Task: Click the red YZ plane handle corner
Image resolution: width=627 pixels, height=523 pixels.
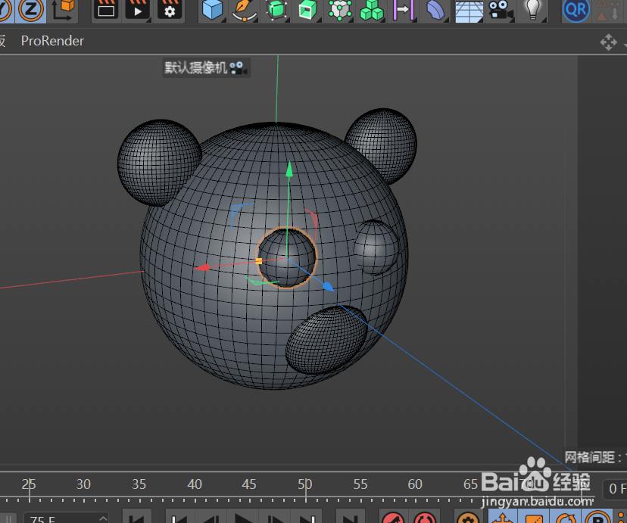Action: [314, 216]
